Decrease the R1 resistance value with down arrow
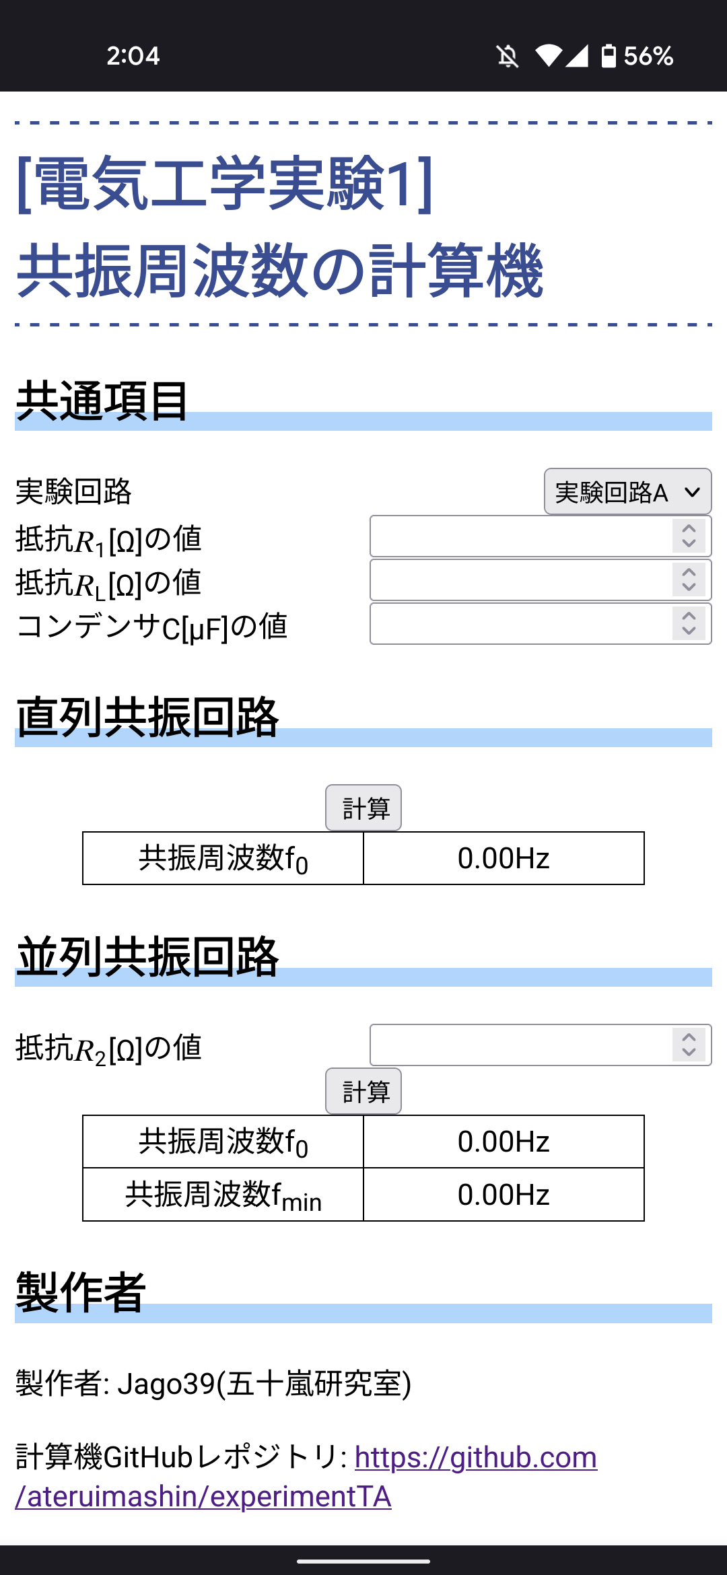 click(689, 544)
